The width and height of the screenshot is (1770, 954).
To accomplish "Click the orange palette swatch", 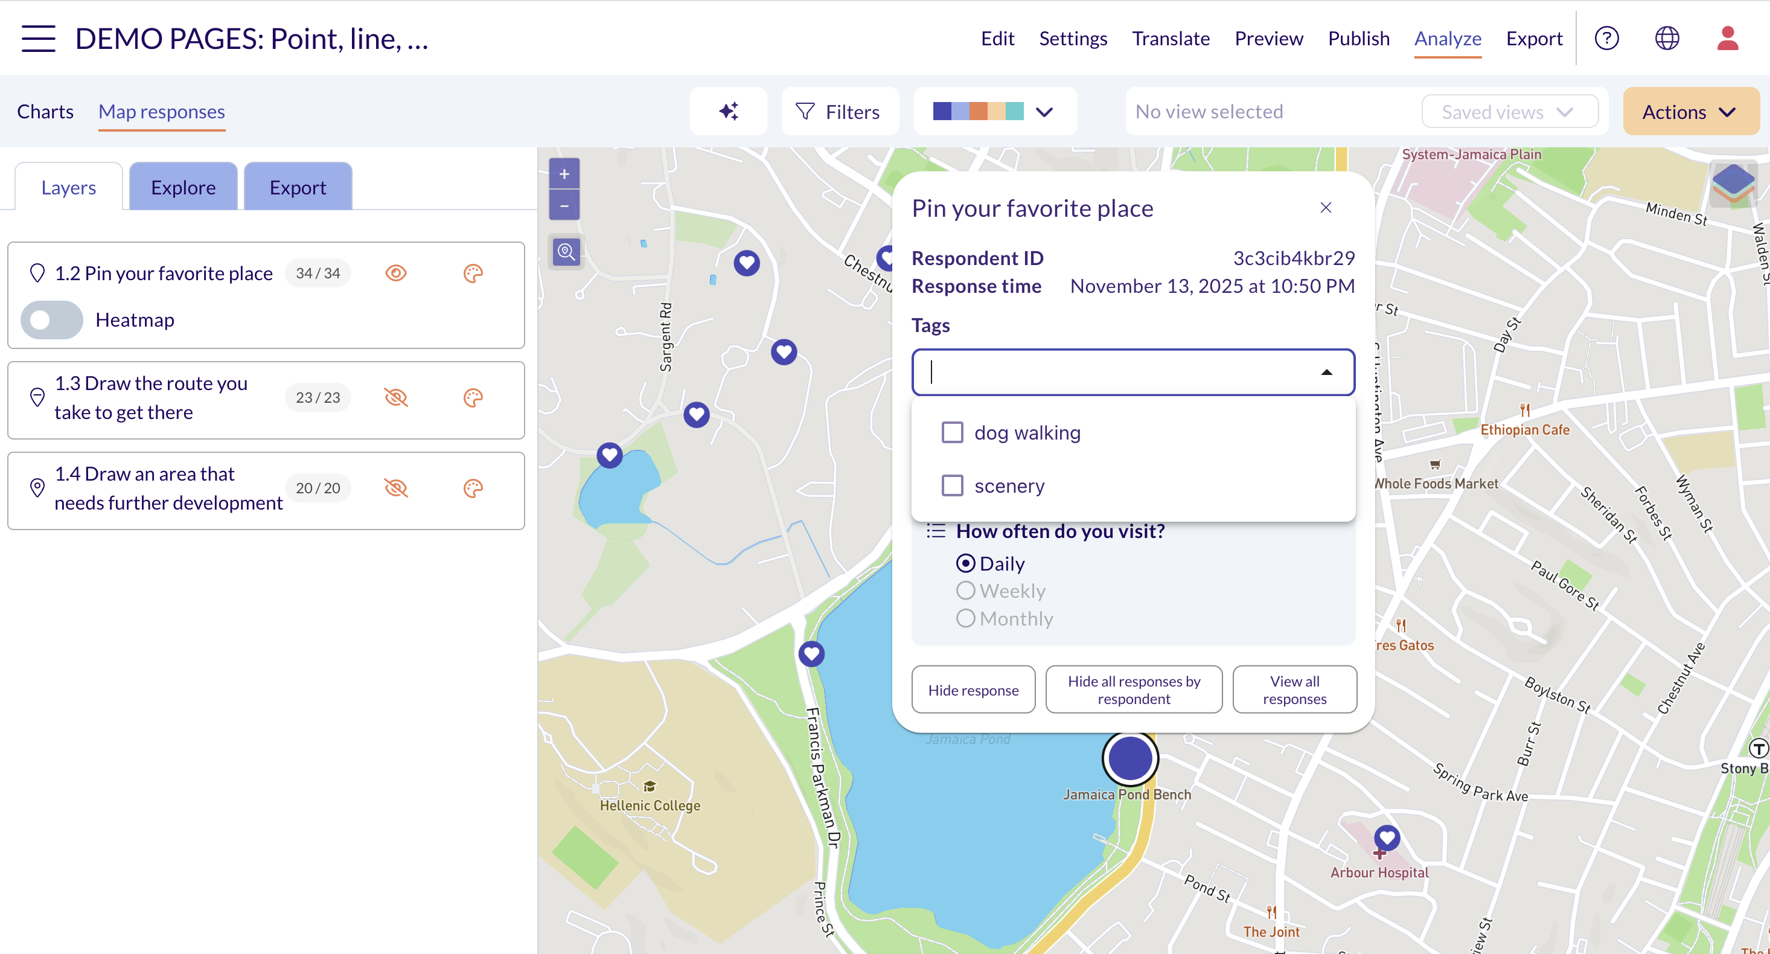I will point(979,111).
